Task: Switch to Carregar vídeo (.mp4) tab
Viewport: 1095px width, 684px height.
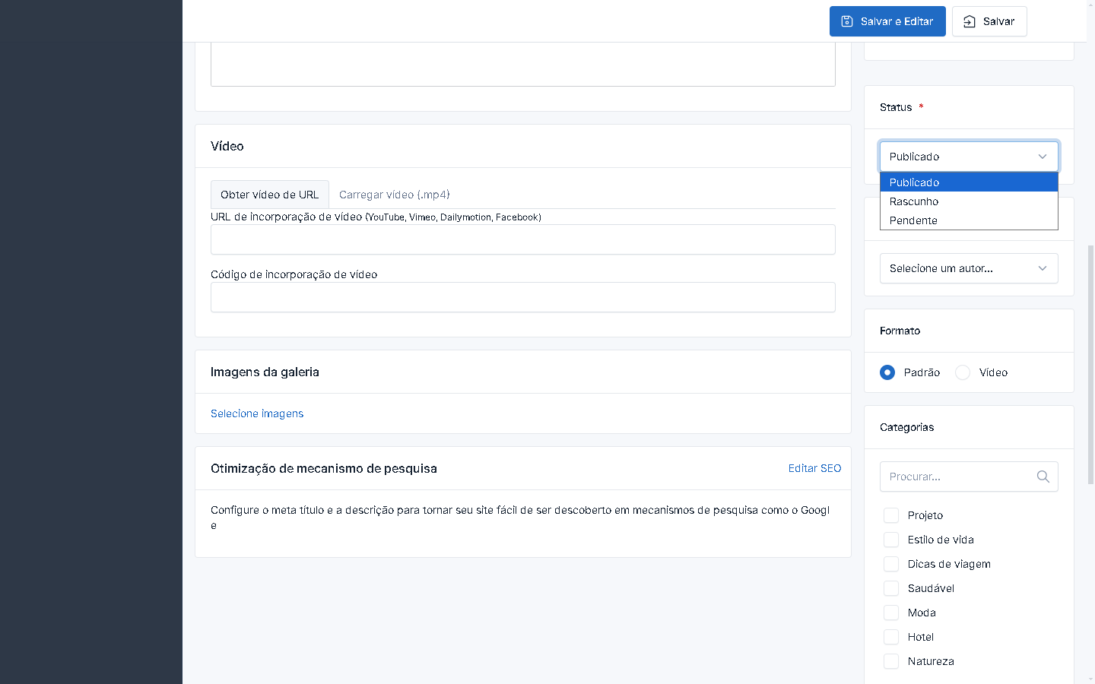Action: point(394,195)
